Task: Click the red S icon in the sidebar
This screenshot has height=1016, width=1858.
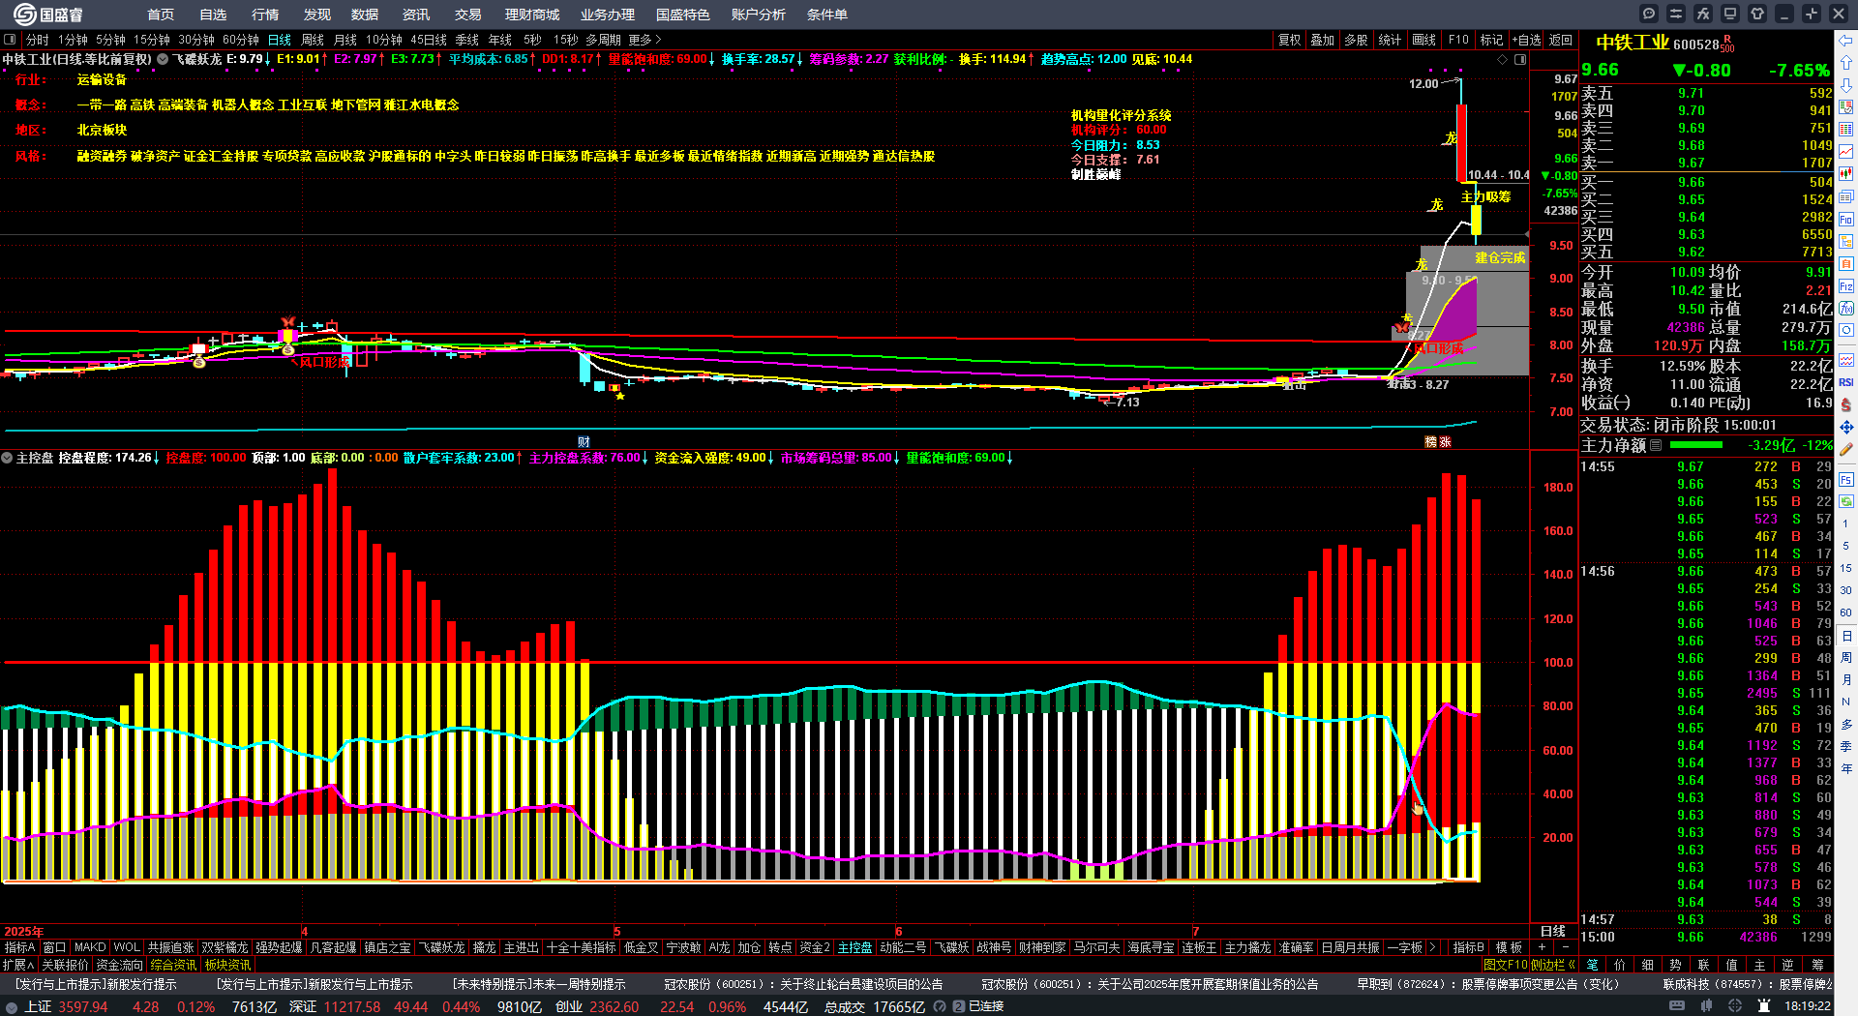Action: pyautogui.click(x=1846, y=404)
